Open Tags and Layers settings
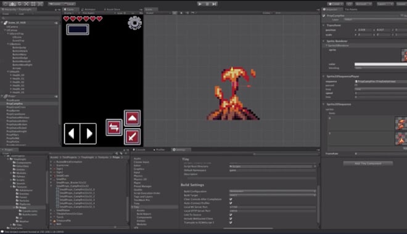 point(143,196)
